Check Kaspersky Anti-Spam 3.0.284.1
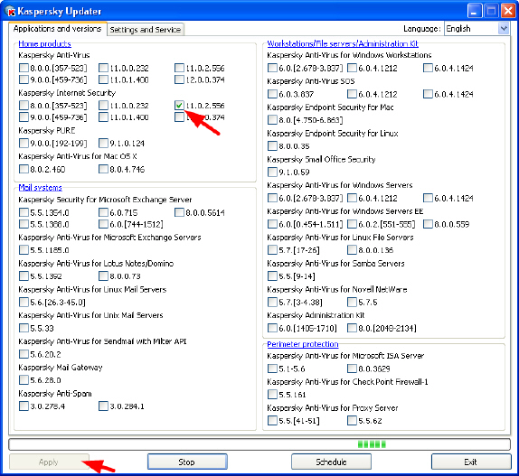This screenshot has width=519, height=476. pyautogui.click(x=103, y=406)
